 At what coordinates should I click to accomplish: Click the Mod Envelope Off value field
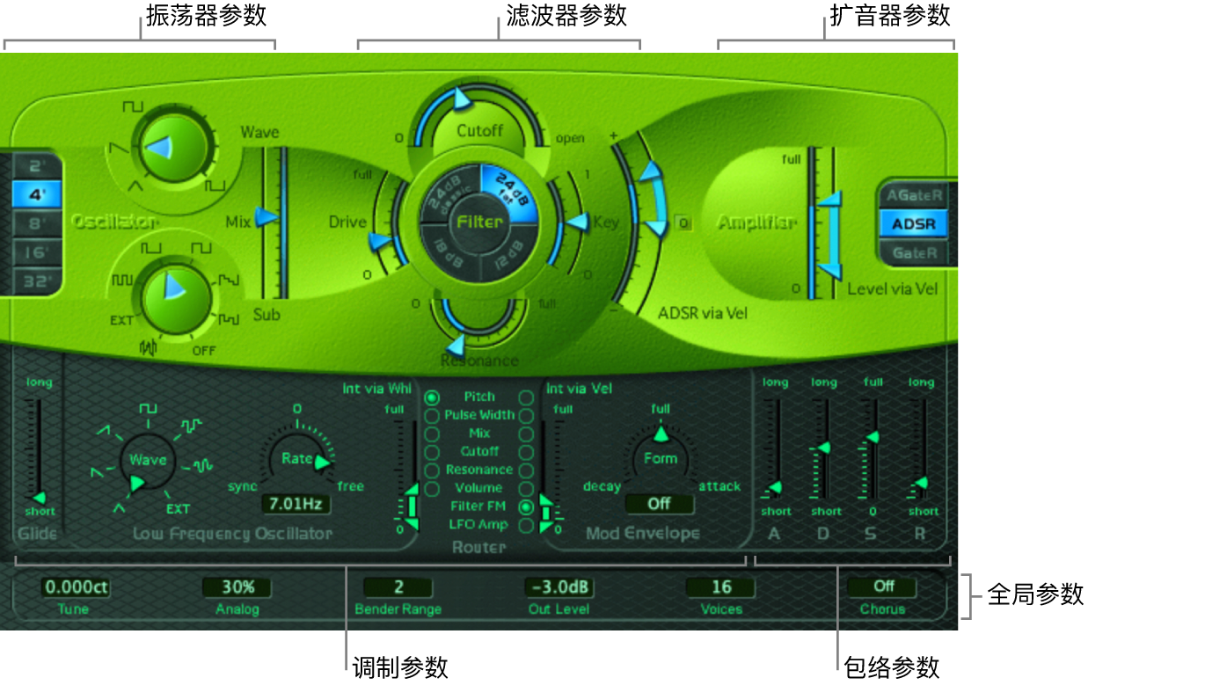tap(660, 504)
